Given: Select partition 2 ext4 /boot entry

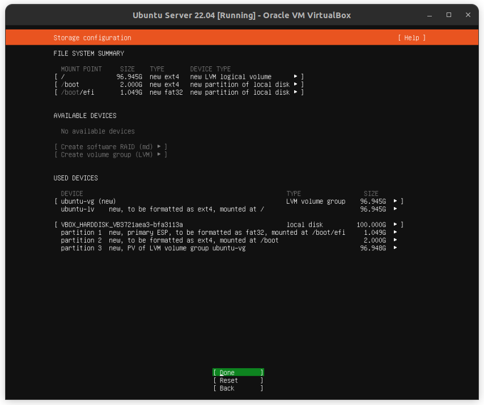Looking at the screenshot, I should pyautogui.click(x=229, y=240).
